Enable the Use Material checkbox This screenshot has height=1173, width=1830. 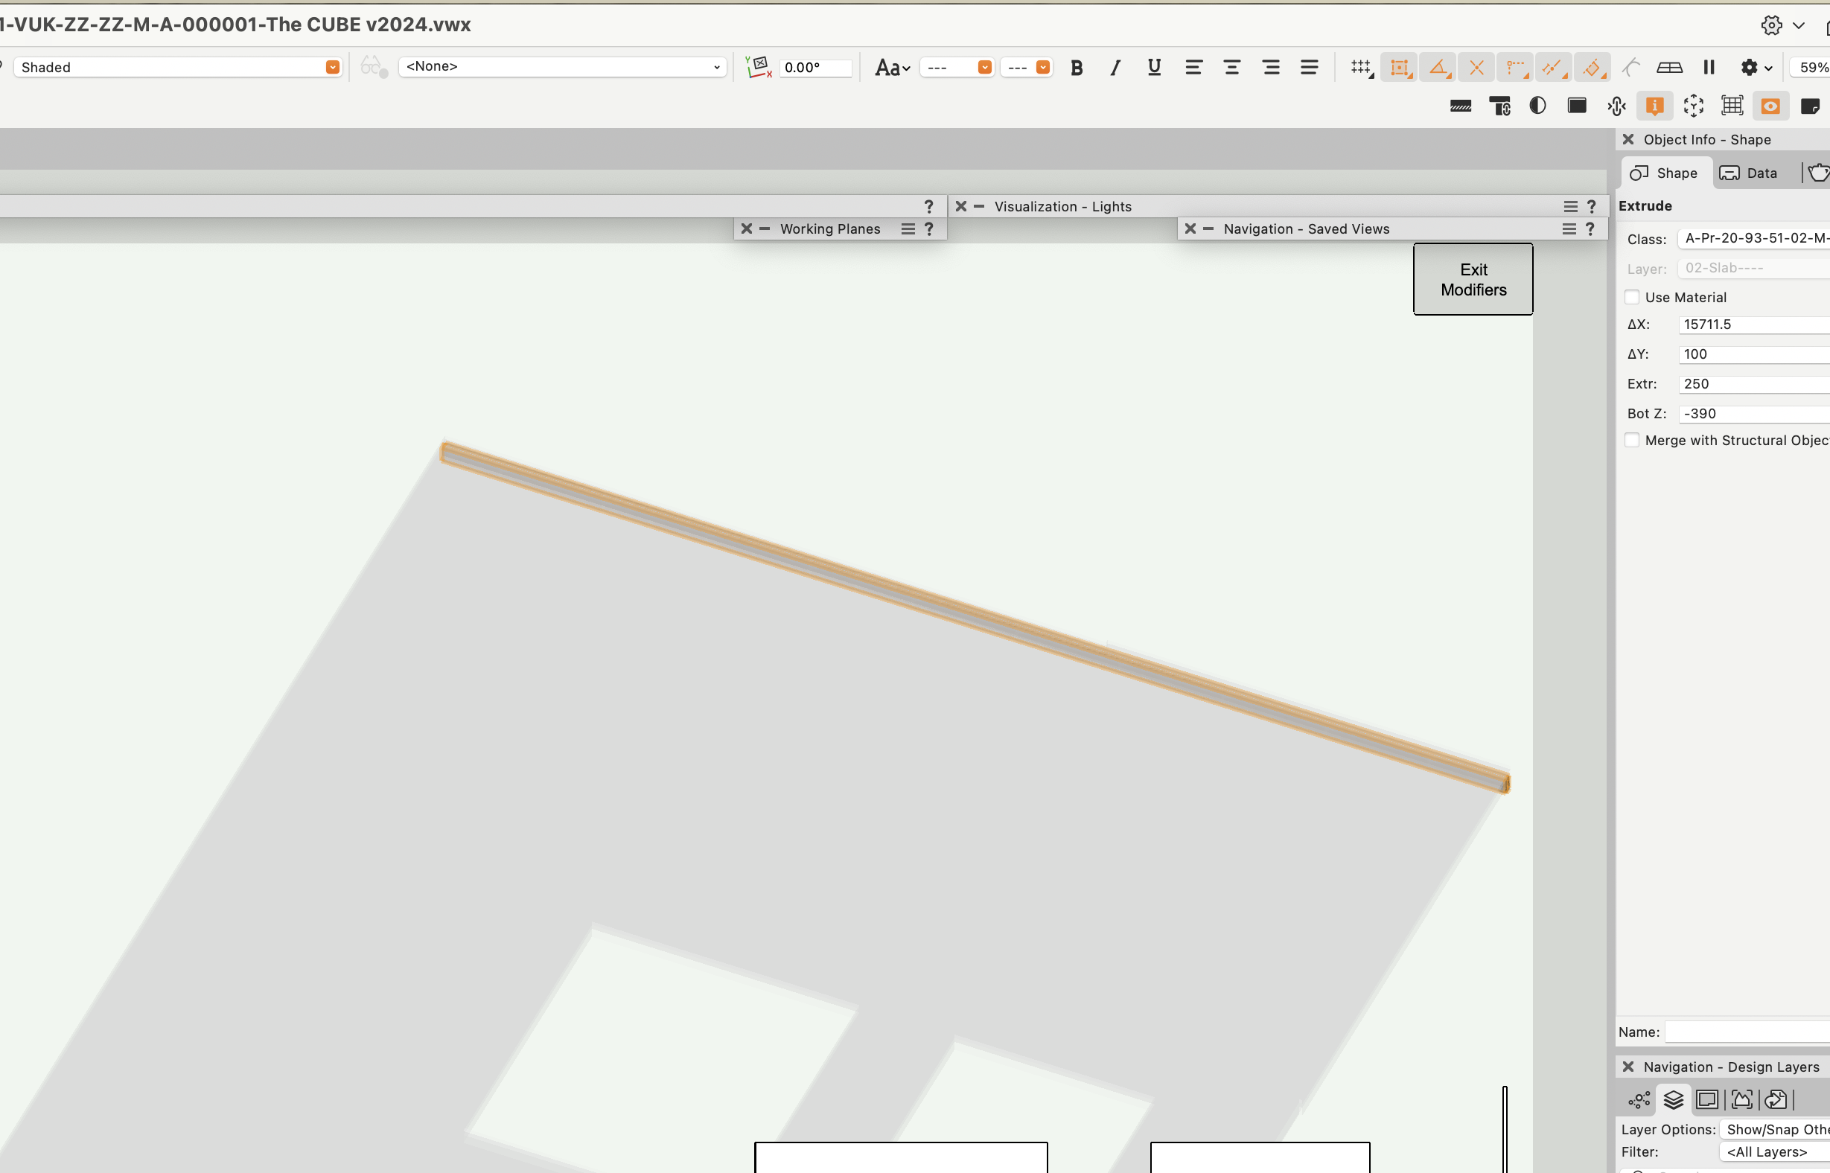1633,296
